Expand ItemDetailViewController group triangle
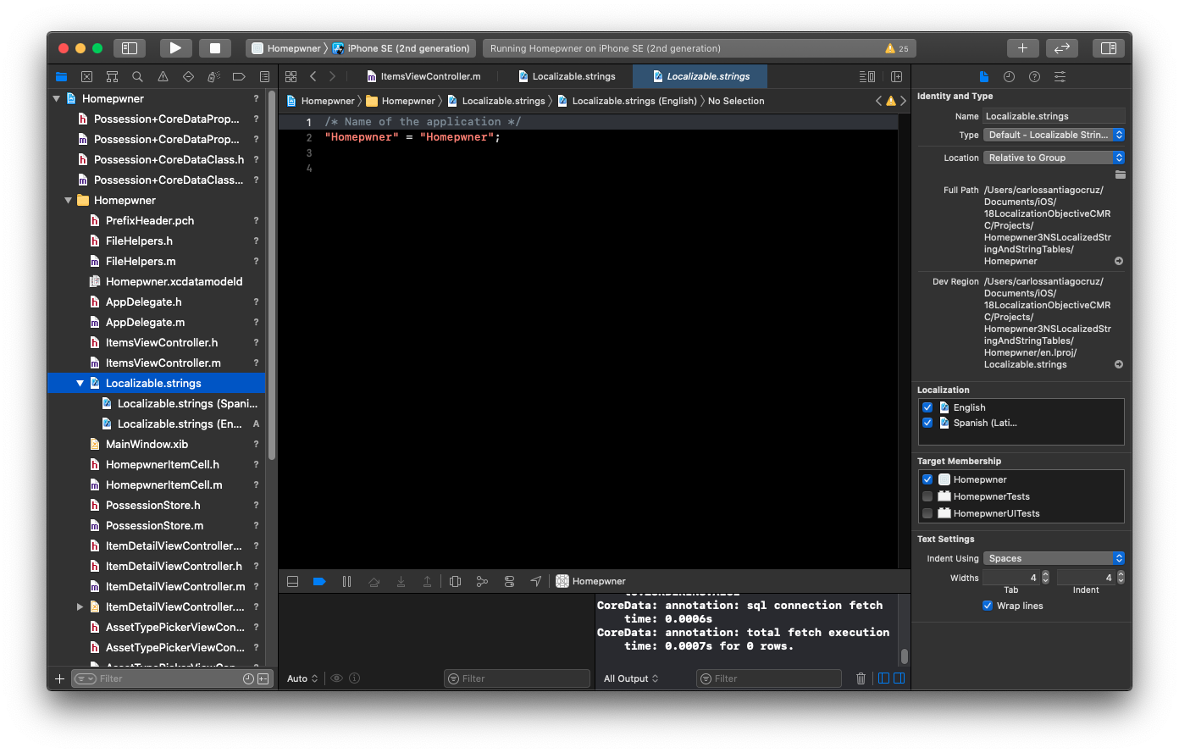 tap(80, 606)
